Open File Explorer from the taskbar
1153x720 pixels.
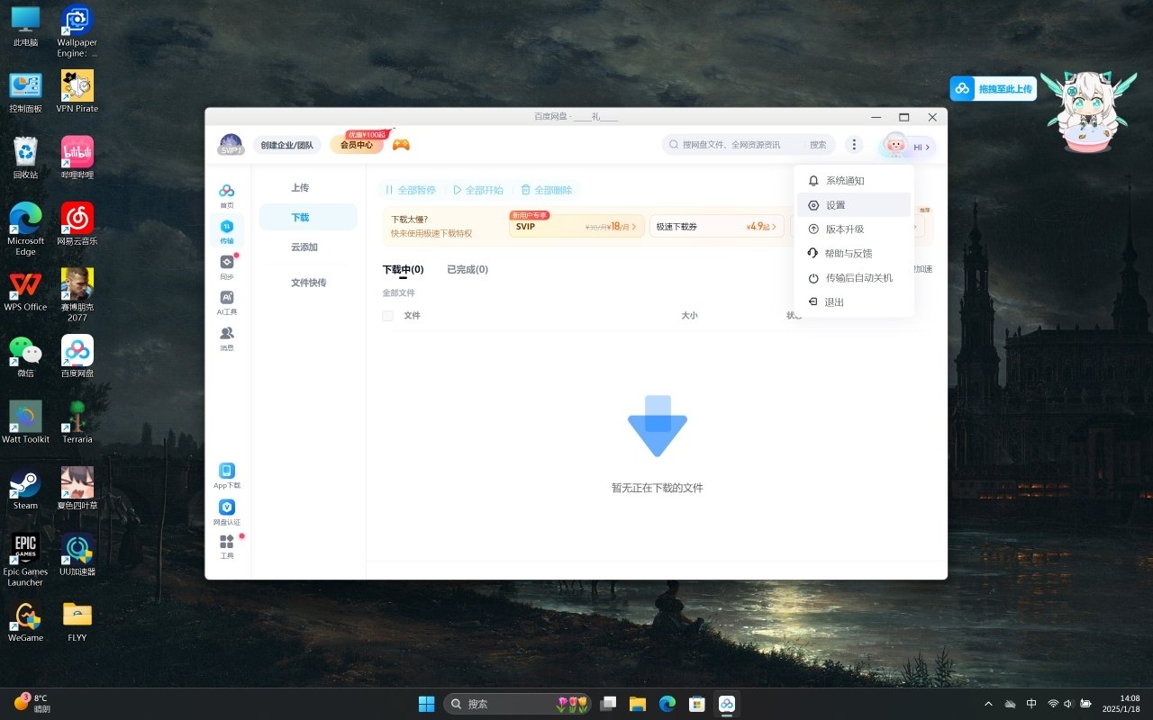coord(638,704)
